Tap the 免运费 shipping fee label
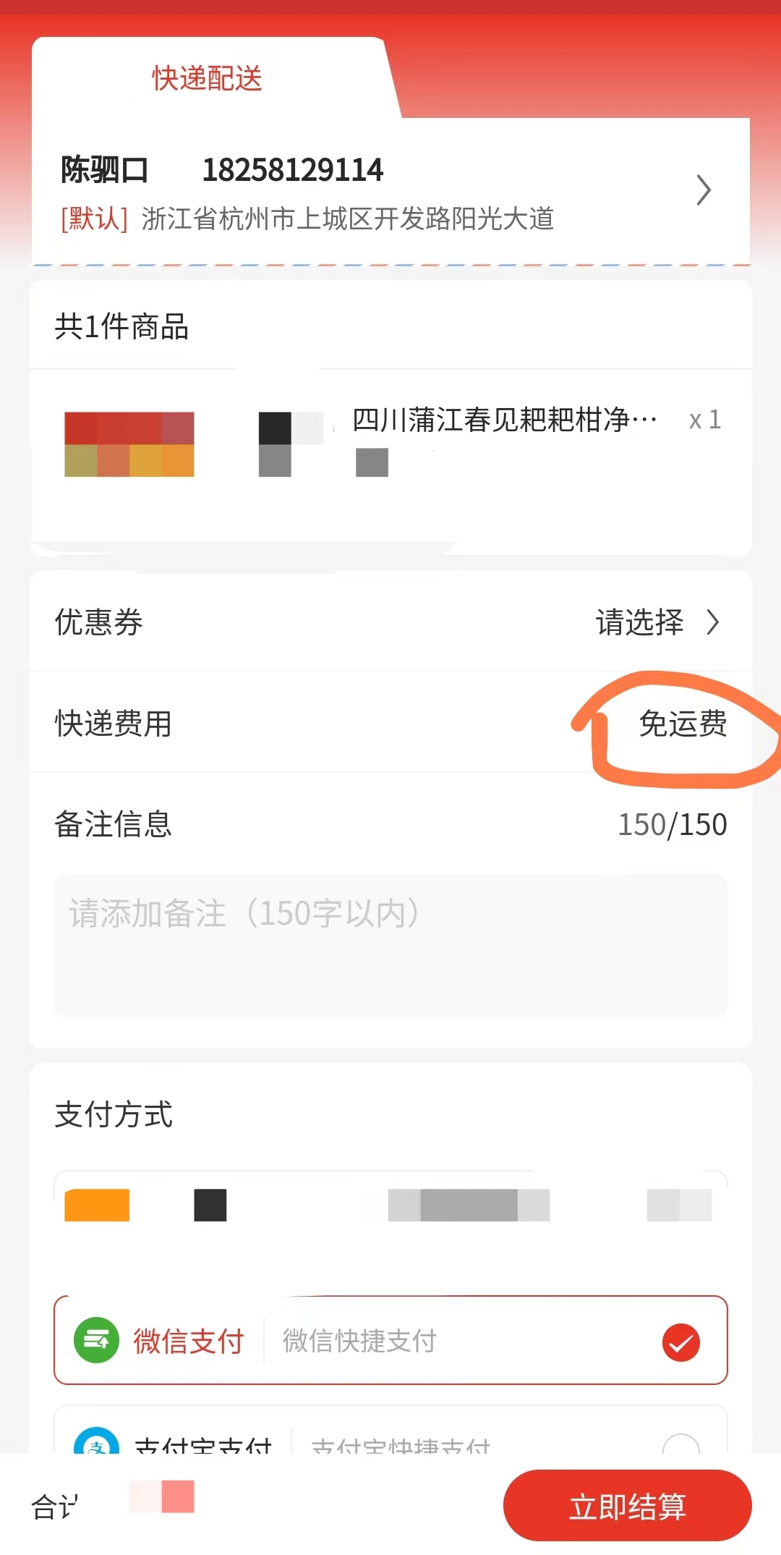781x1555 pixels. [683, 724]
